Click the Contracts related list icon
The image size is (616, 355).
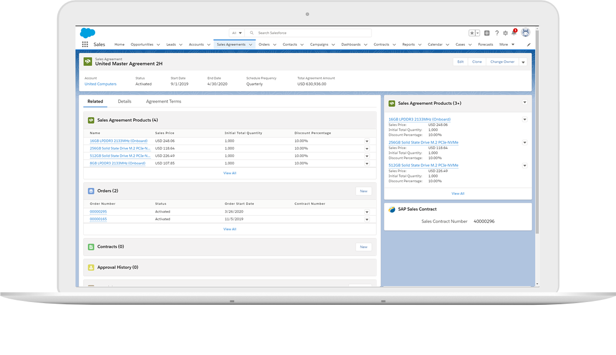[91, 247]
